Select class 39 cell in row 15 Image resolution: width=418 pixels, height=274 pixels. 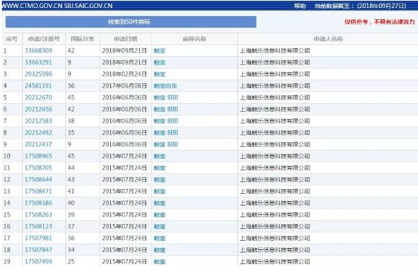click(71, 215)
